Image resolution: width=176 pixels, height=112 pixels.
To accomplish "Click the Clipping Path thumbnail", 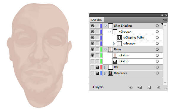I will [119, 38].
